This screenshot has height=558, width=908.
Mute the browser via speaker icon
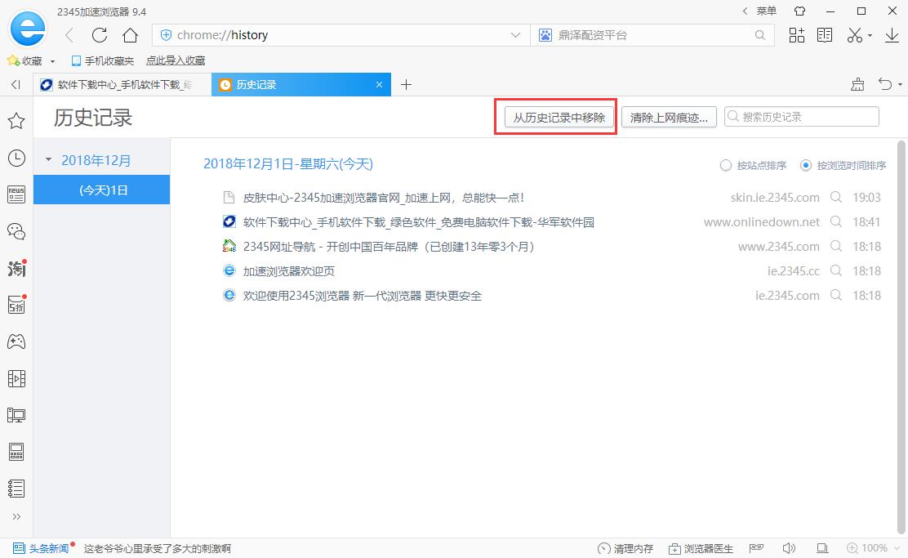click(789, 548)
